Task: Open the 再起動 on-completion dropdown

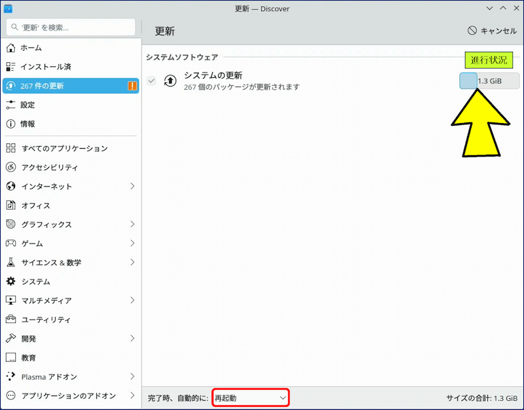Action: 250,398
